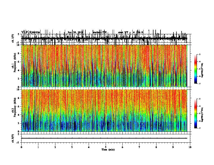
Task: Click the ch.1 color bar "log(PSD)" label
Action: click(x=202, y=70)
